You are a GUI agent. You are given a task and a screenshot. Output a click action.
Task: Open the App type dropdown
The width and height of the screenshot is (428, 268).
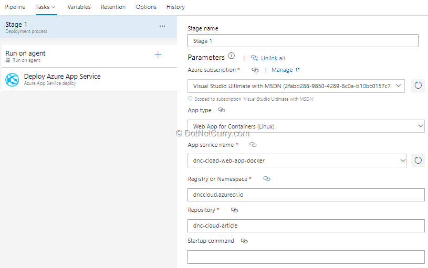tap(420, 126)
